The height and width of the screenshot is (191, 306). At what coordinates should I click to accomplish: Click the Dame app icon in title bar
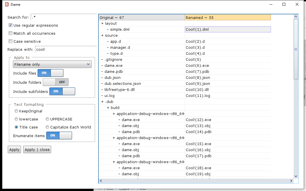click(7, 4)
